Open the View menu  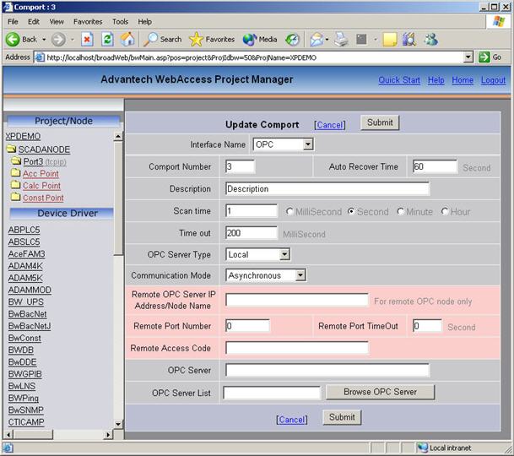tap(57, 22)
